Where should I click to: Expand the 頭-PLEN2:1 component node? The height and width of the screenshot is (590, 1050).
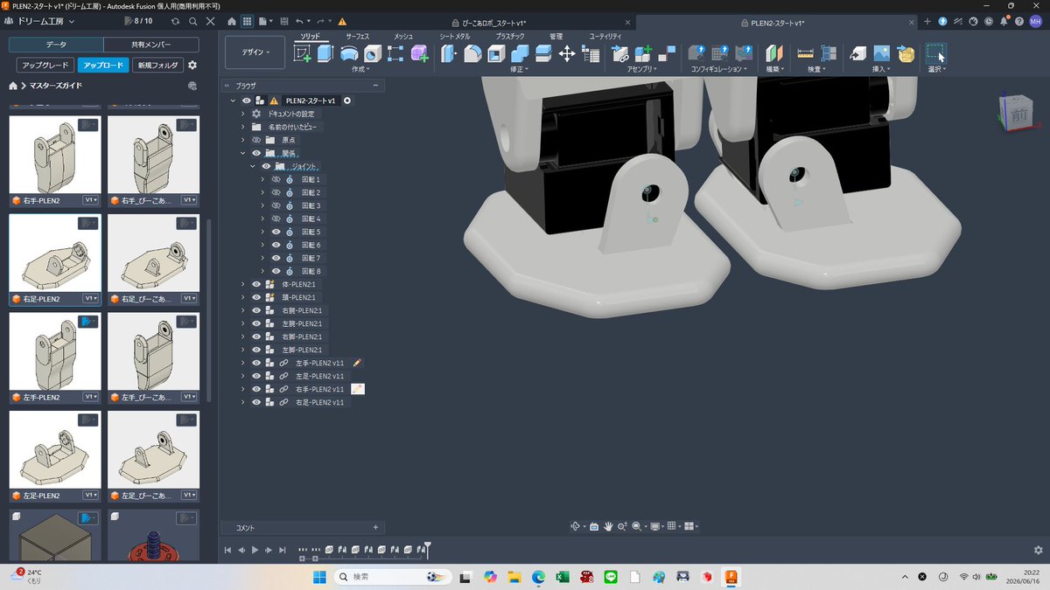pos(243,297)
